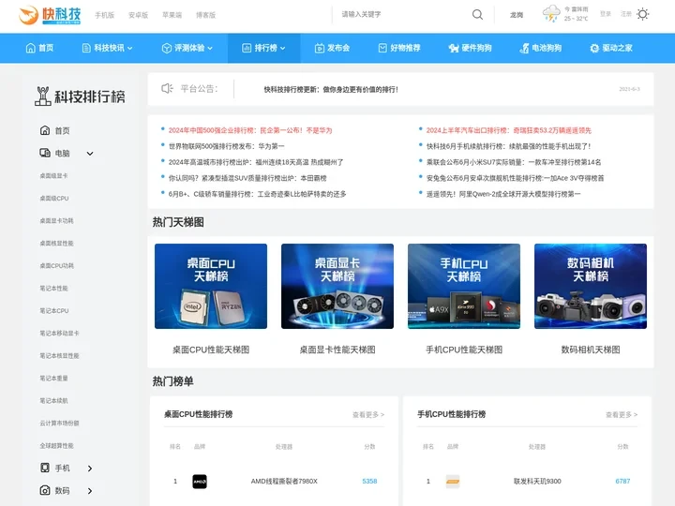Select 笔记本移动显卡 in the sidebar
The width and height of the screenshot is (675, 506).
[x=59, y=333]
